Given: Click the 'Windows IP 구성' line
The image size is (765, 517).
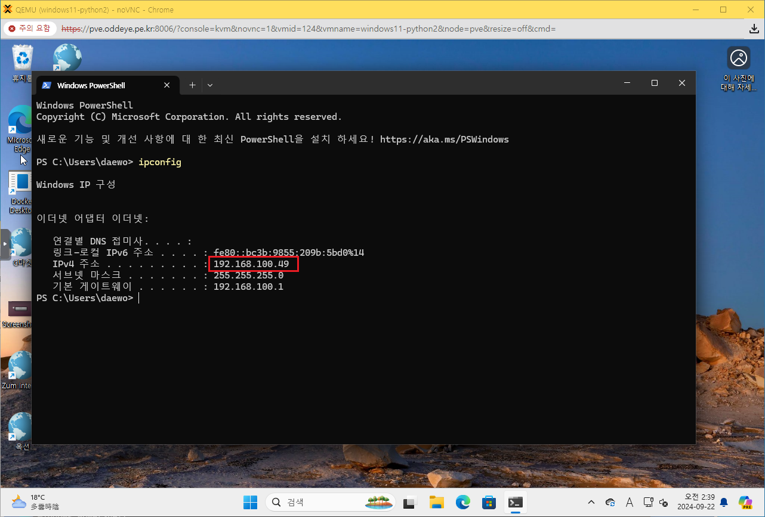Looking at the screenshot, I should click(76, 185).
